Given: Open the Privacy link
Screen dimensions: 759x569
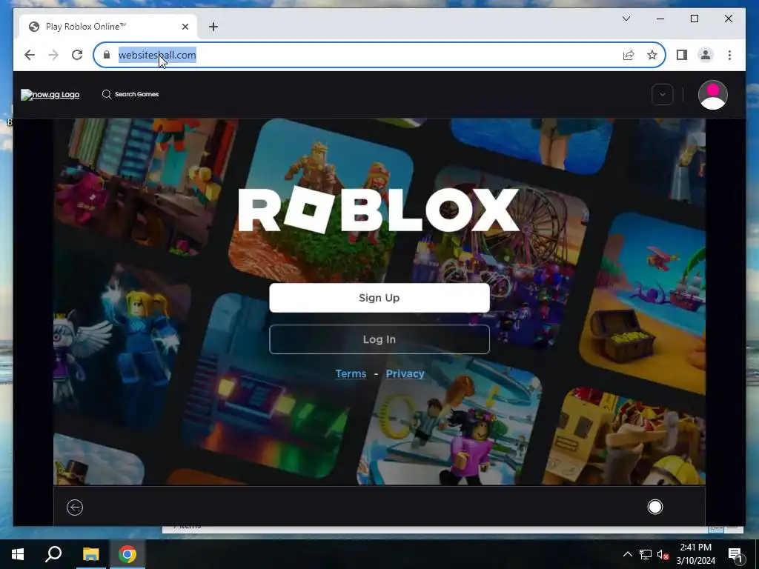Looking at the screenshot, I should 405,374.
